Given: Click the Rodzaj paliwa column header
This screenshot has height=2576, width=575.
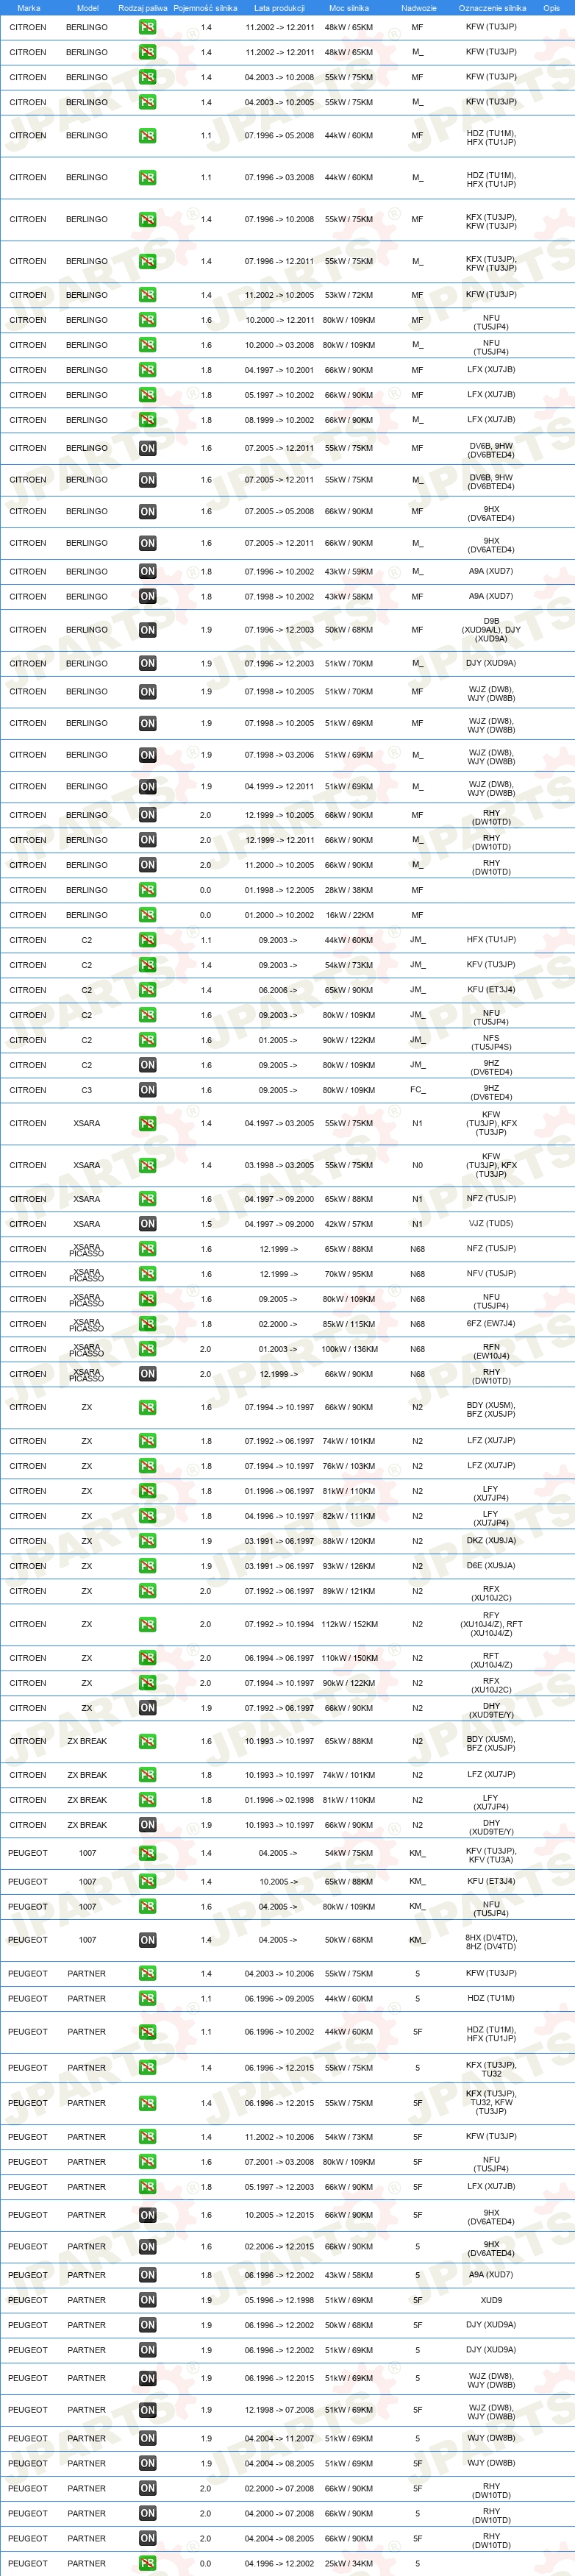Looking at the screenshot, I should pos(143,8).
